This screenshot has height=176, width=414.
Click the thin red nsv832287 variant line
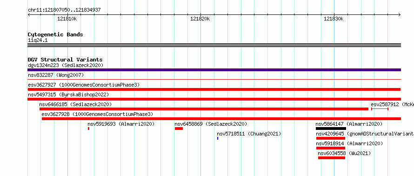click(214, 79)
